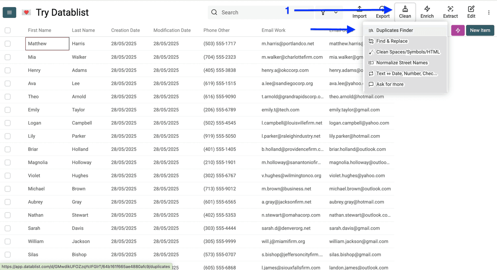Click email theo.arnold@hotmail.com
497x270 pixels.
coord(357,97)
